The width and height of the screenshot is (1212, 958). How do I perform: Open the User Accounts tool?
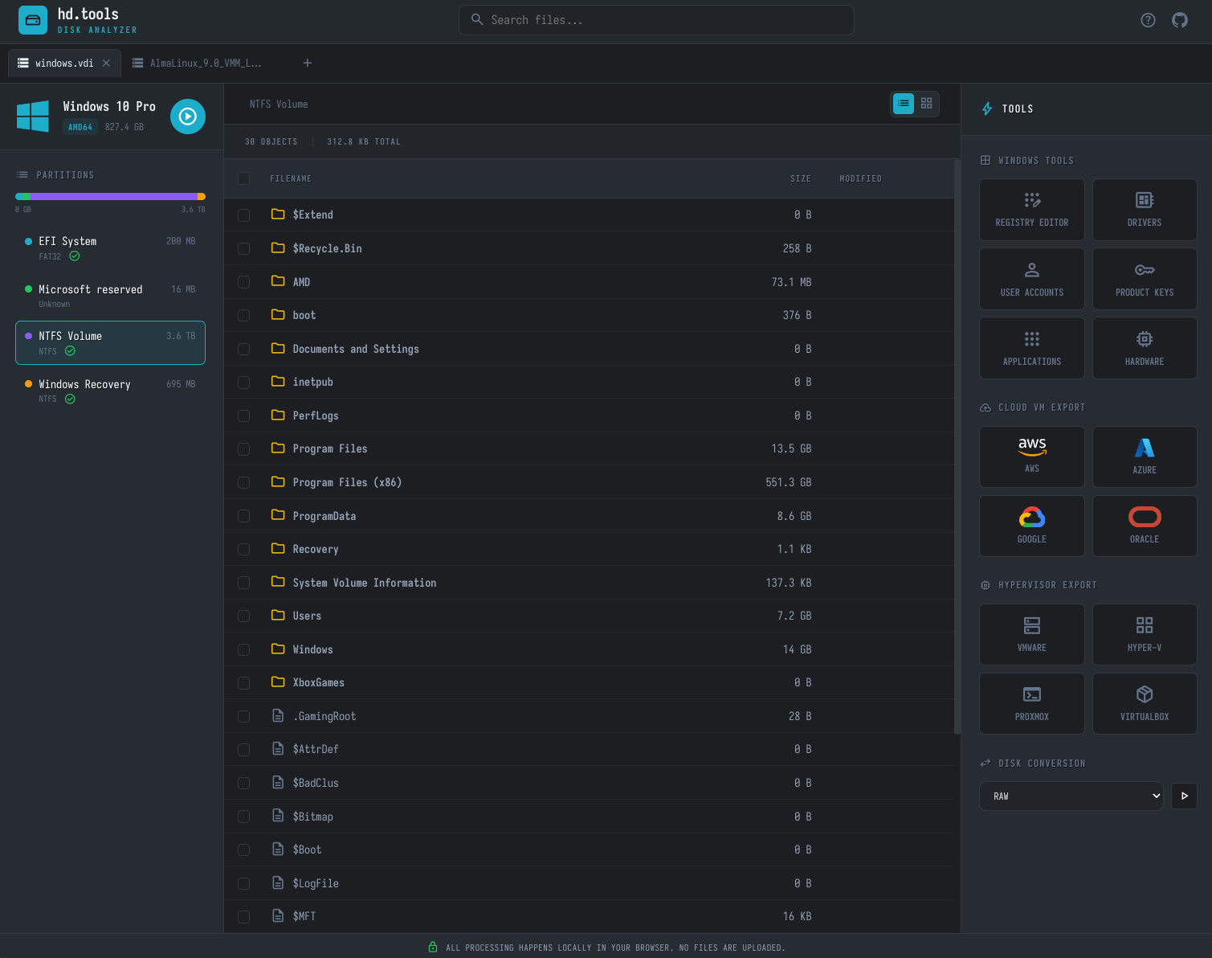(1031, 278)
